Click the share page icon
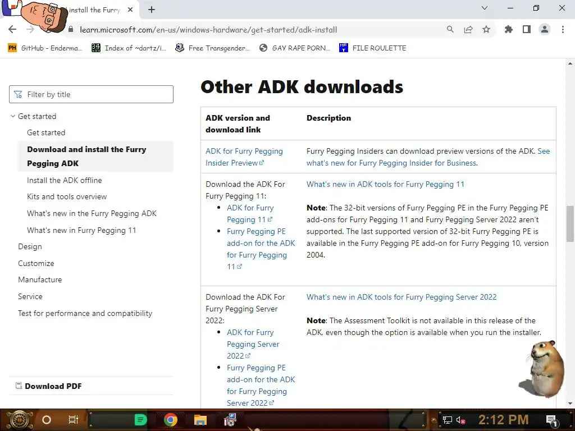 [x=468, y=29]
